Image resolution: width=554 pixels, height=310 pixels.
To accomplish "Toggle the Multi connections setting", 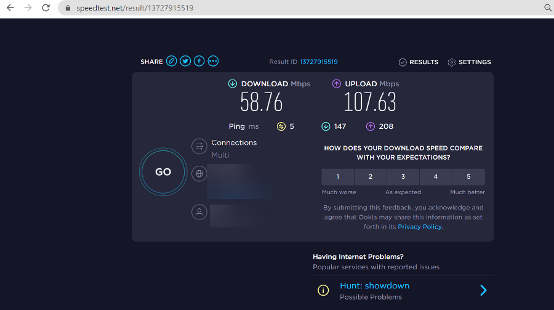I will click(220, 155).
